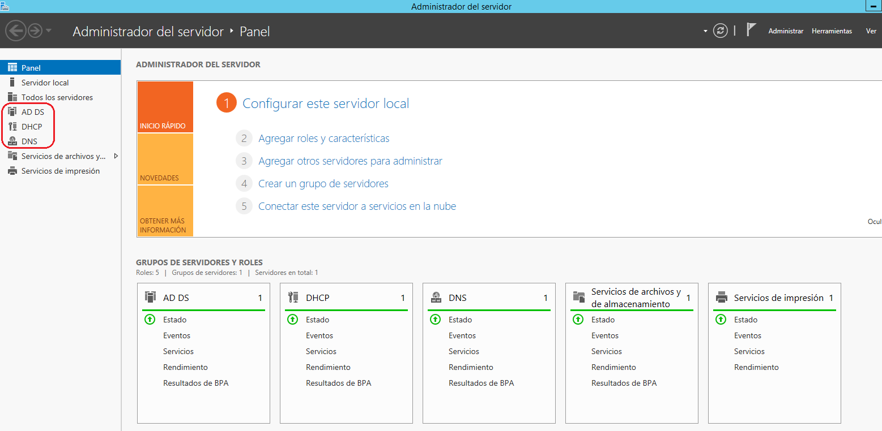
Task: Click the Todos los servidores sidebar icon
Action: click(12, 97)
